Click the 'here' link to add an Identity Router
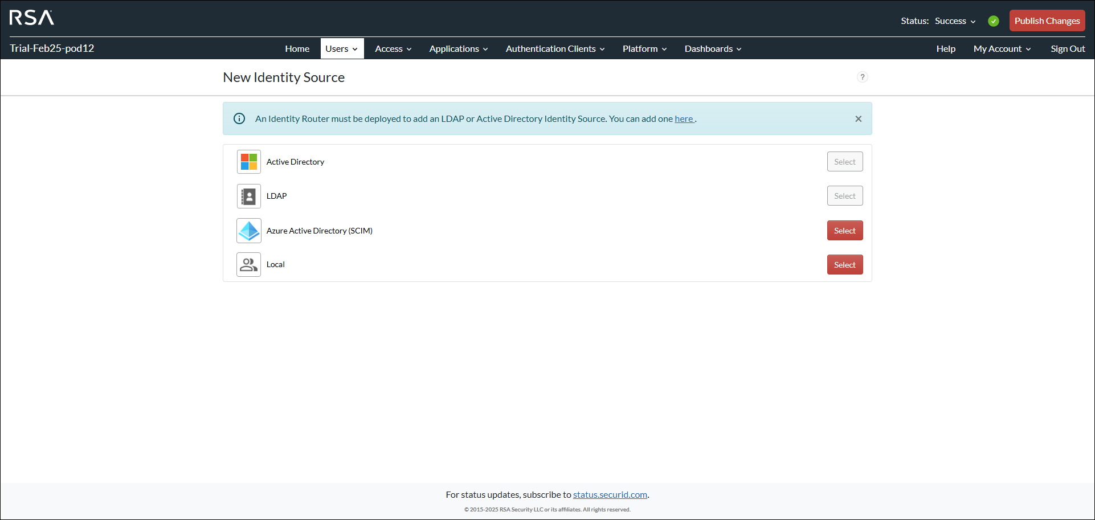Viewport: 1095px width, 520px height. (x=683, y=118)
